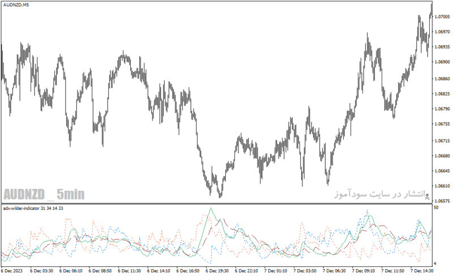
Task: Click the 1.06680 price level label
Action: click(x=442, y=156)
